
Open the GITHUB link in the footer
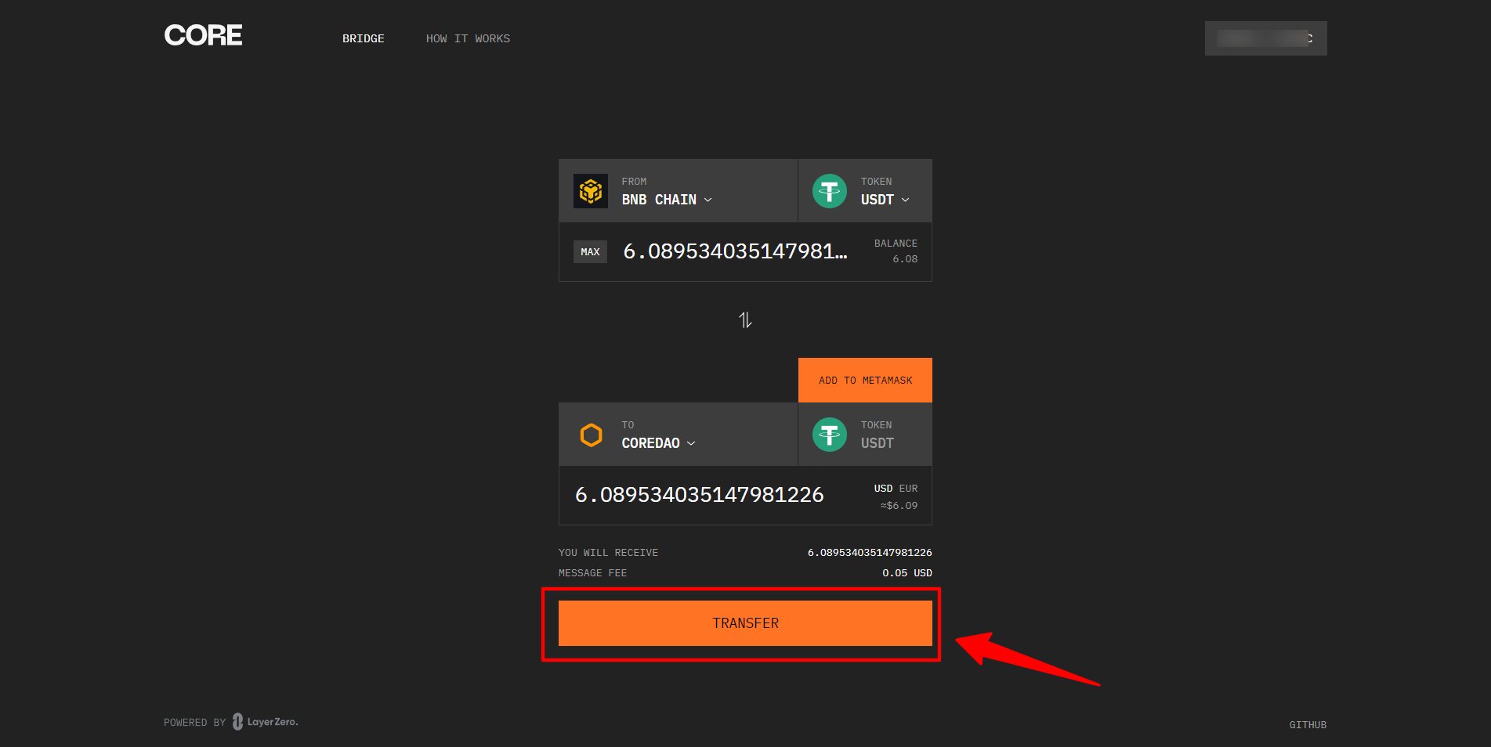point(1307,724)
